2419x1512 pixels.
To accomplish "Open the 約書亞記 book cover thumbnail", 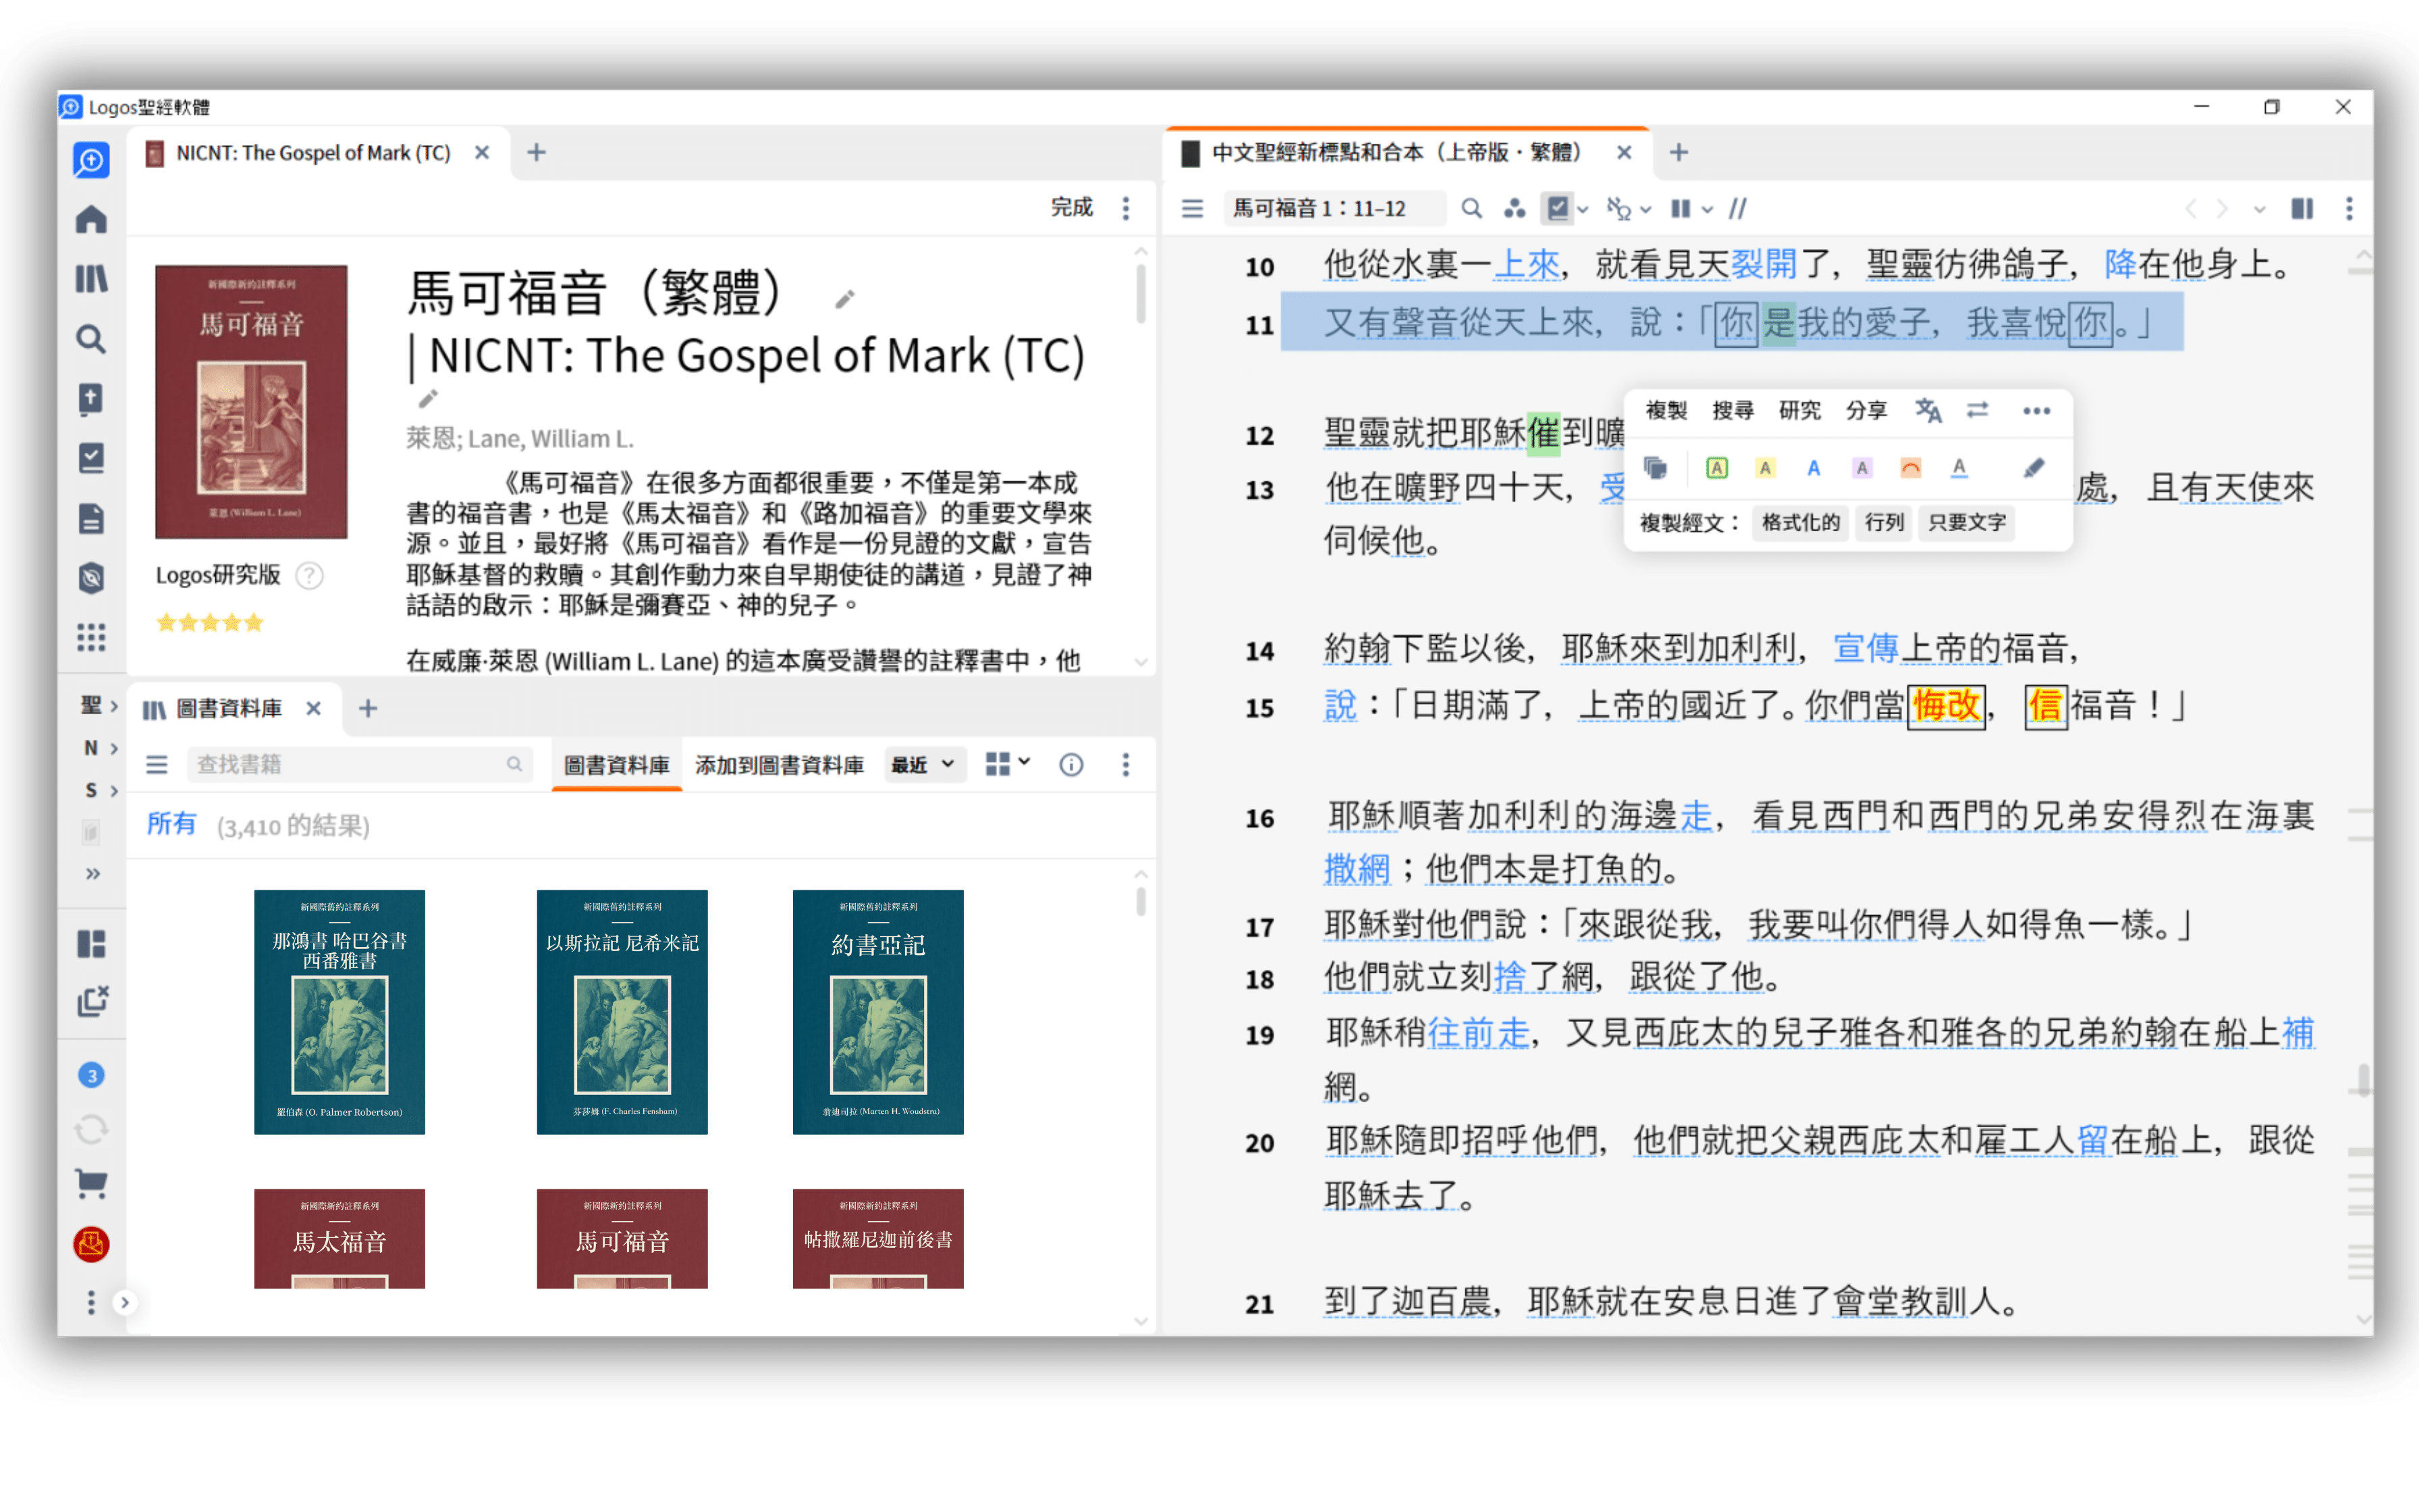I will tap(877, 1012).
